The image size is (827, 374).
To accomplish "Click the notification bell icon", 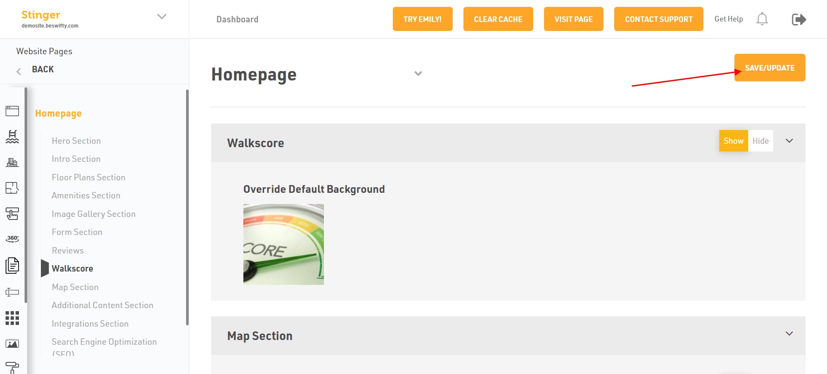I will 762,19.
